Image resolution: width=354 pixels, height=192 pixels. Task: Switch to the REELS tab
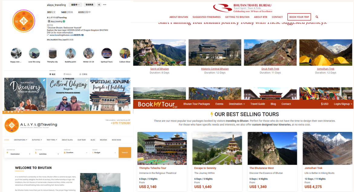pos(67,74)
